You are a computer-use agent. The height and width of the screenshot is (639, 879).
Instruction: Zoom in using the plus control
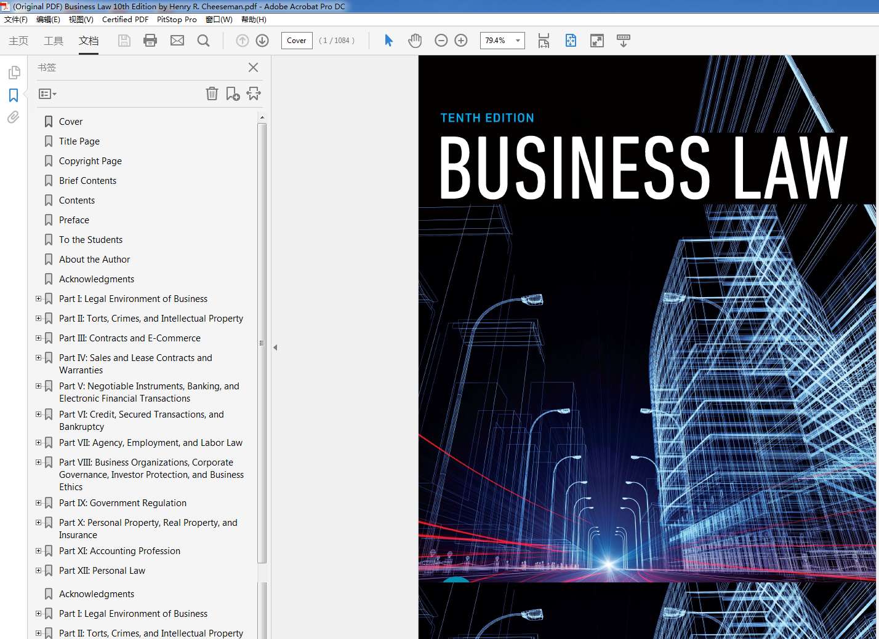[460, 41]
